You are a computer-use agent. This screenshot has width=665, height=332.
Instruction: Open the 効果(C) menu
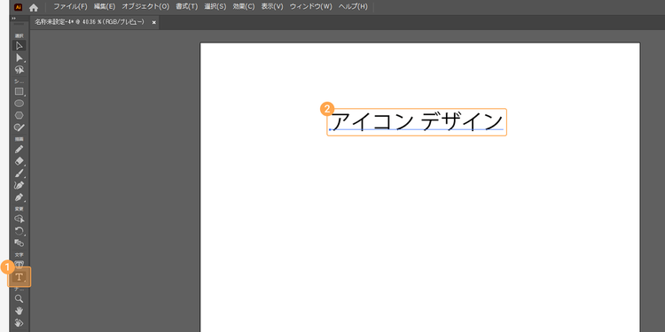click(244, 7)
